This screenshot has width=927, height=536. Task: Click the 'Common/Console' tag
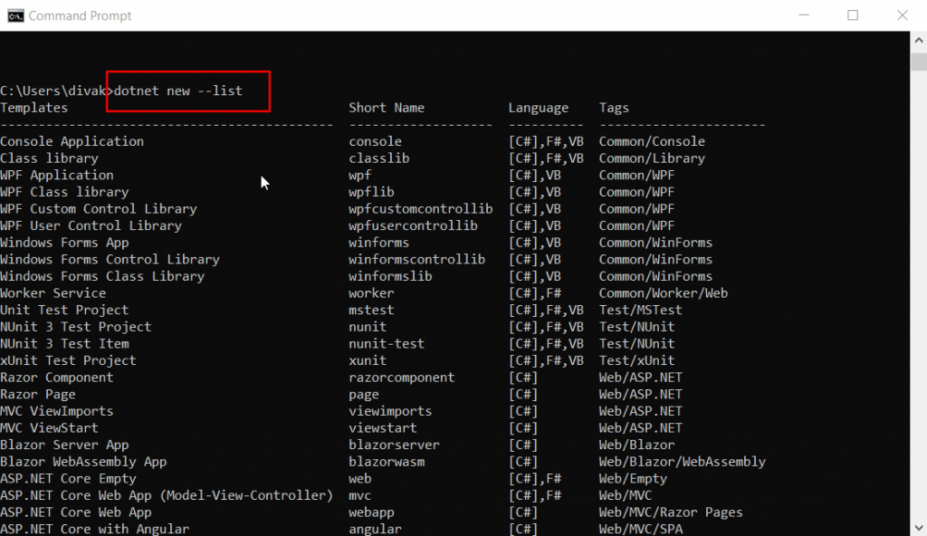point(652,141)
